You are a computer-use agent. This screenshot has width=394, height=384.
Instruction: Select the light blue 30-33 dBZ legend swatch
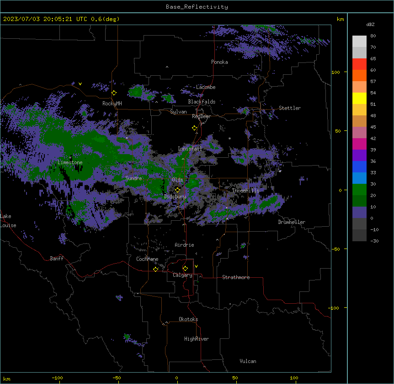pyautogui.click(x=359, y=178)
